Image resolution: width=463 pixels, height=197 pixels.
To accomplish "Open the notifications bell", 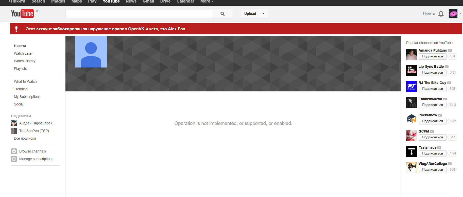I will tap(441, 14).
